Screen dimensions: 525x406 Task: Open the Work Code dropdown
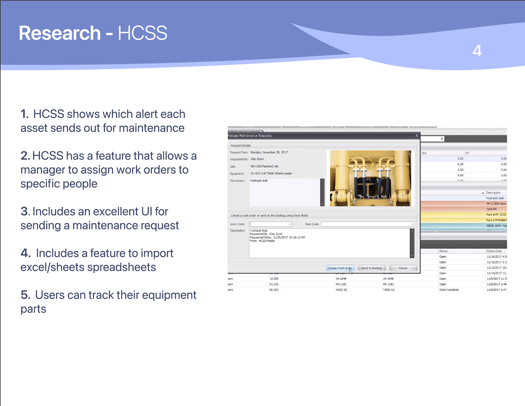coord(290,224)
